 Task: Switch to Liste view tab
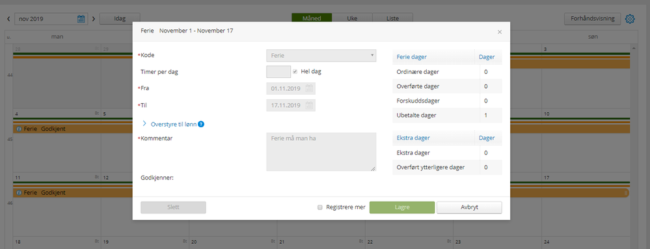point(392,19)
